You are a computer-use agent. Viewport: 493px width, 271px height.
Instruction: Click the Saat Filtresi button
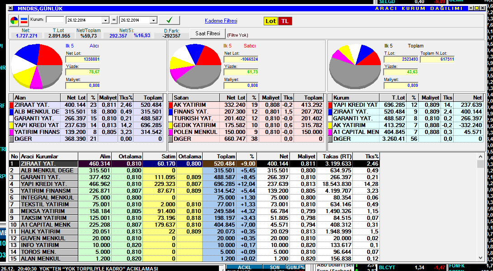point(207,33)
